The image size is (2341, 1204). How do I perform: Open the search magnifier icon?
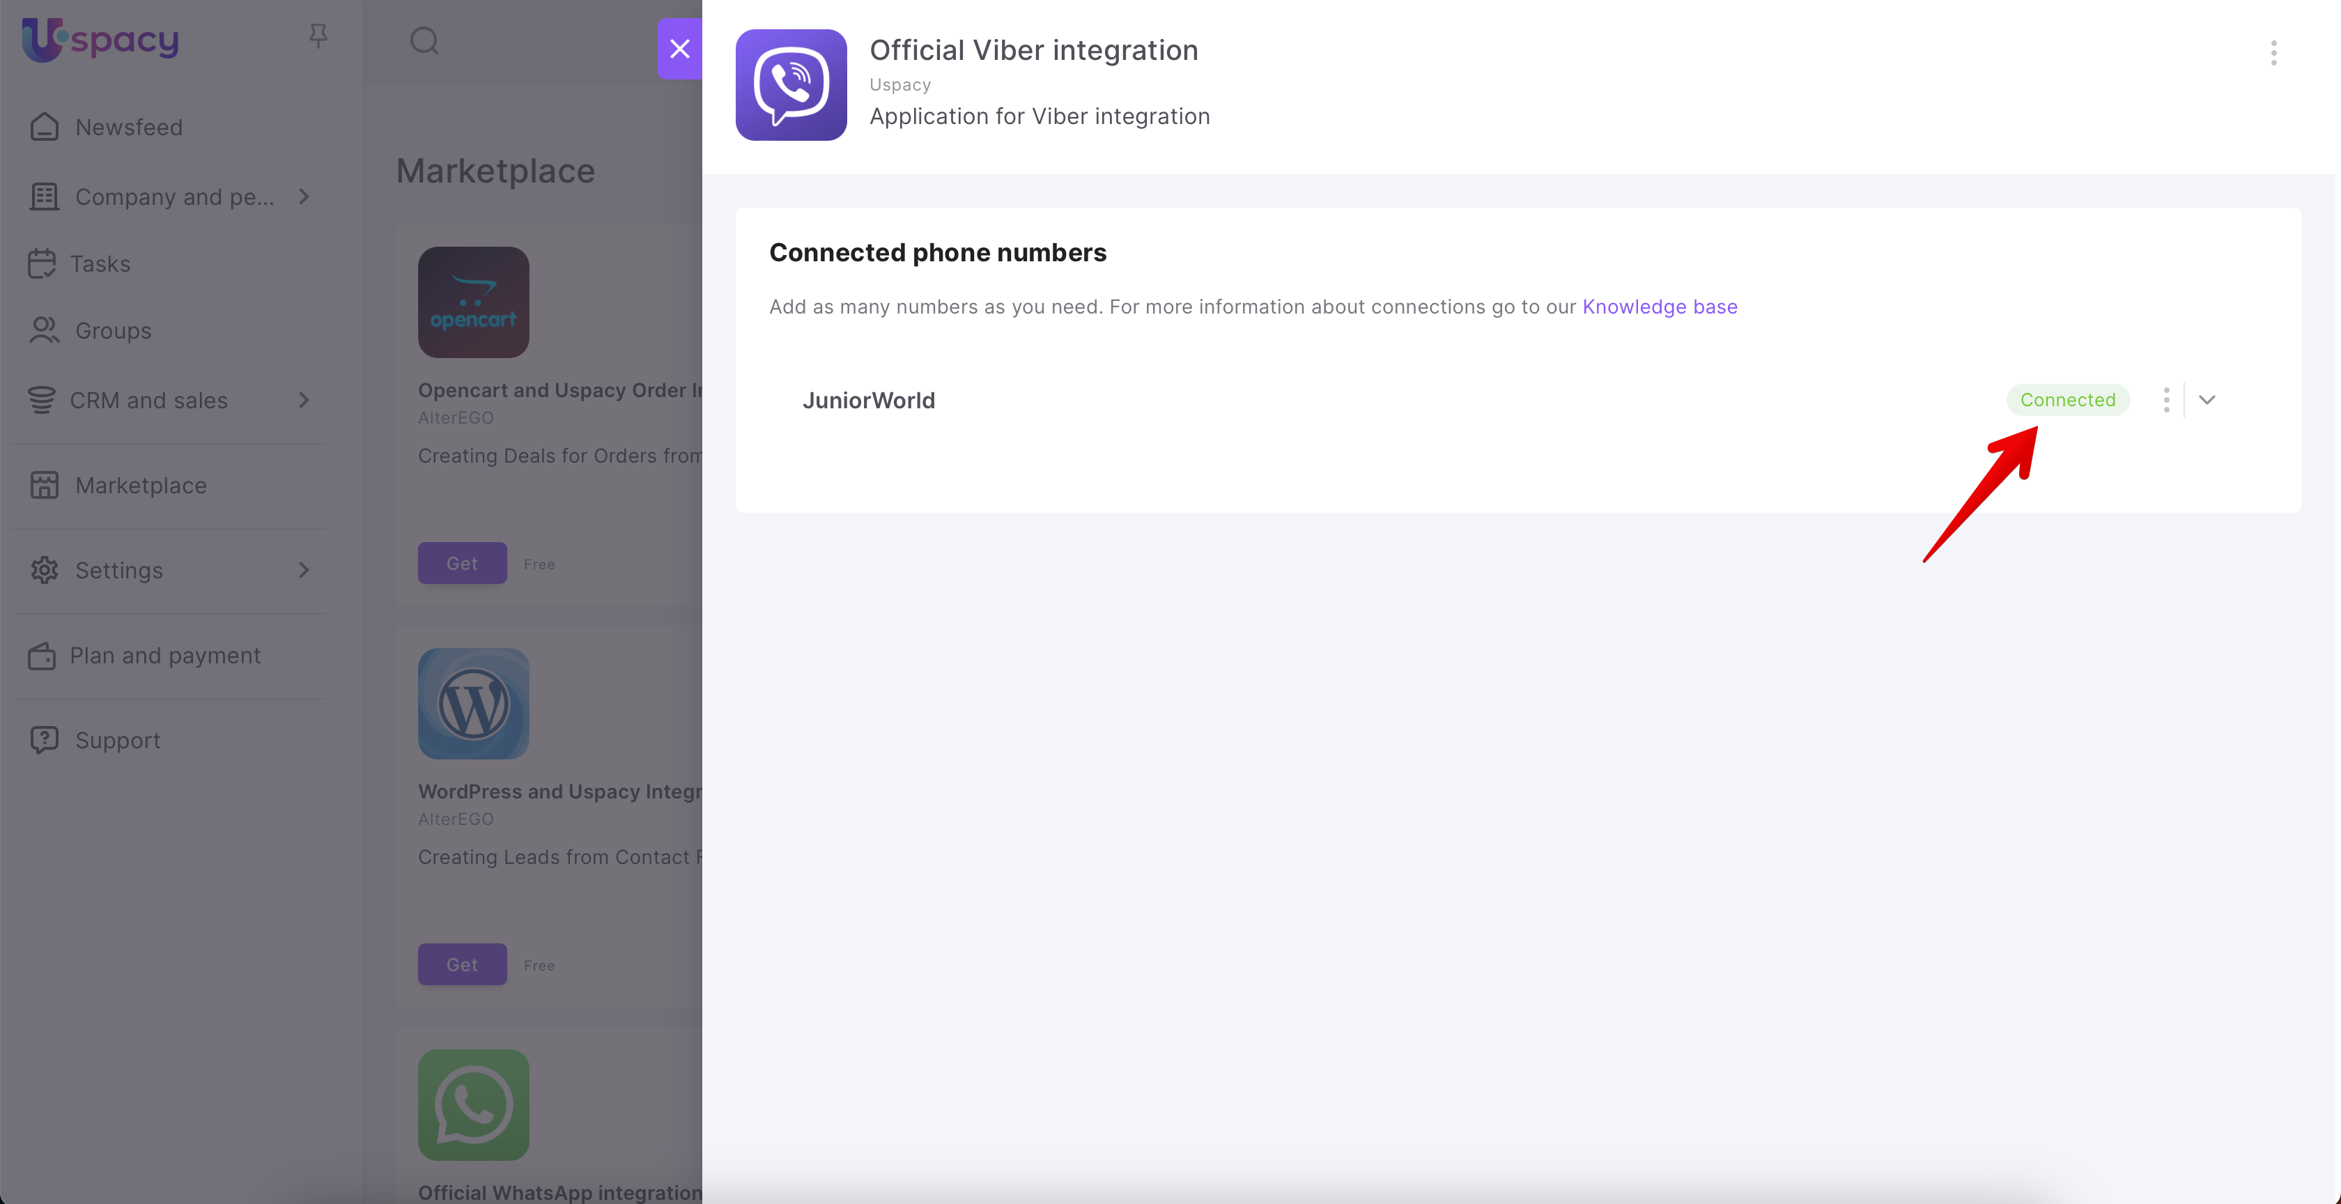click(x=424, y=41)
